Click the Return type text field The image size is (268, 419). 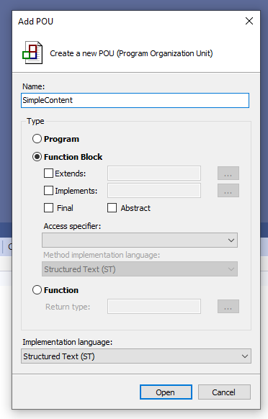click(x=154, y=306)
